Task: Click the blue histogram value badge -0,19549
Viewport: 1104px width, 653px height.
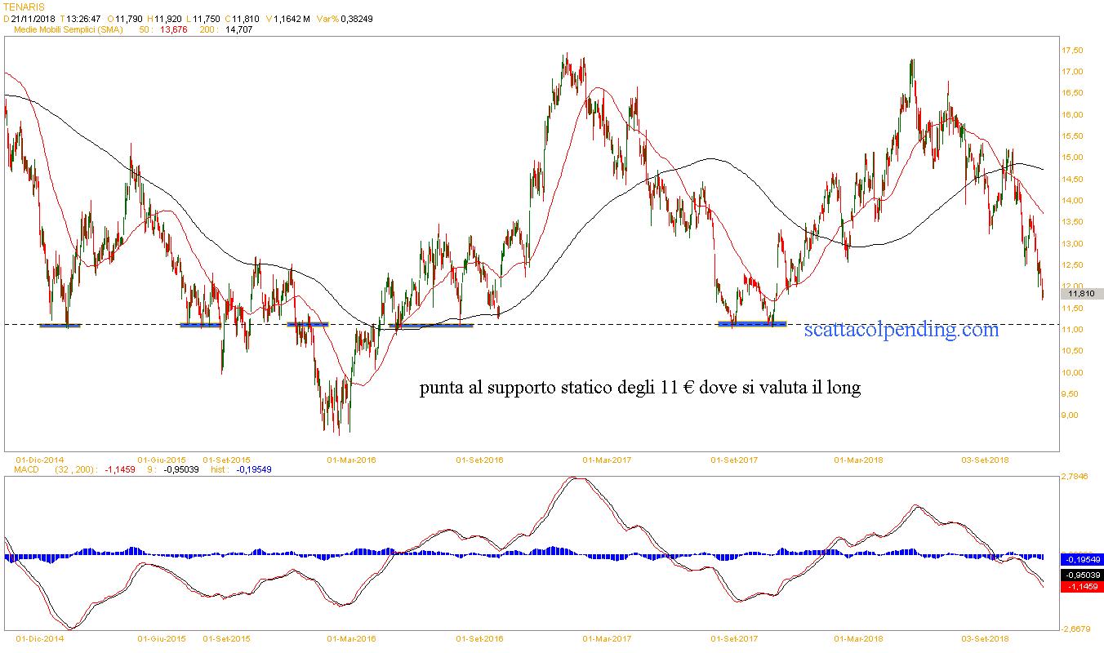Action: pyautogui.click(x=1081, y=560)
